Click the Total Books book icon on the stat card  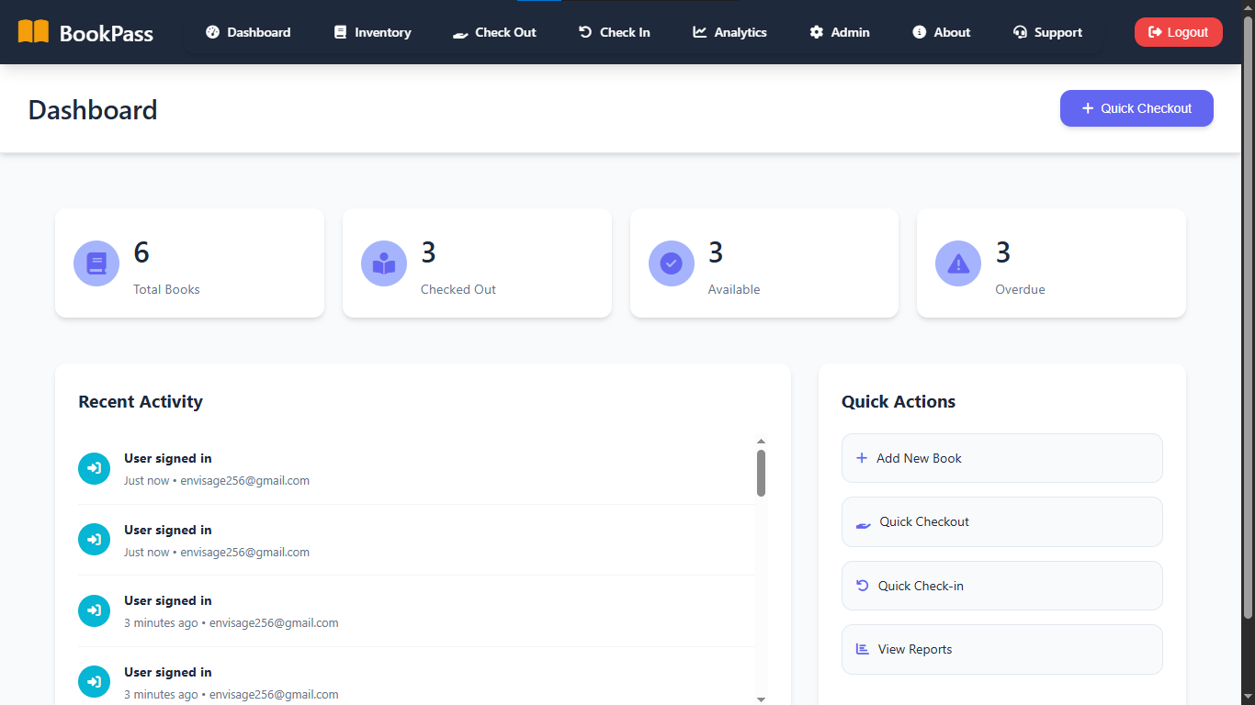pos(96,263)
